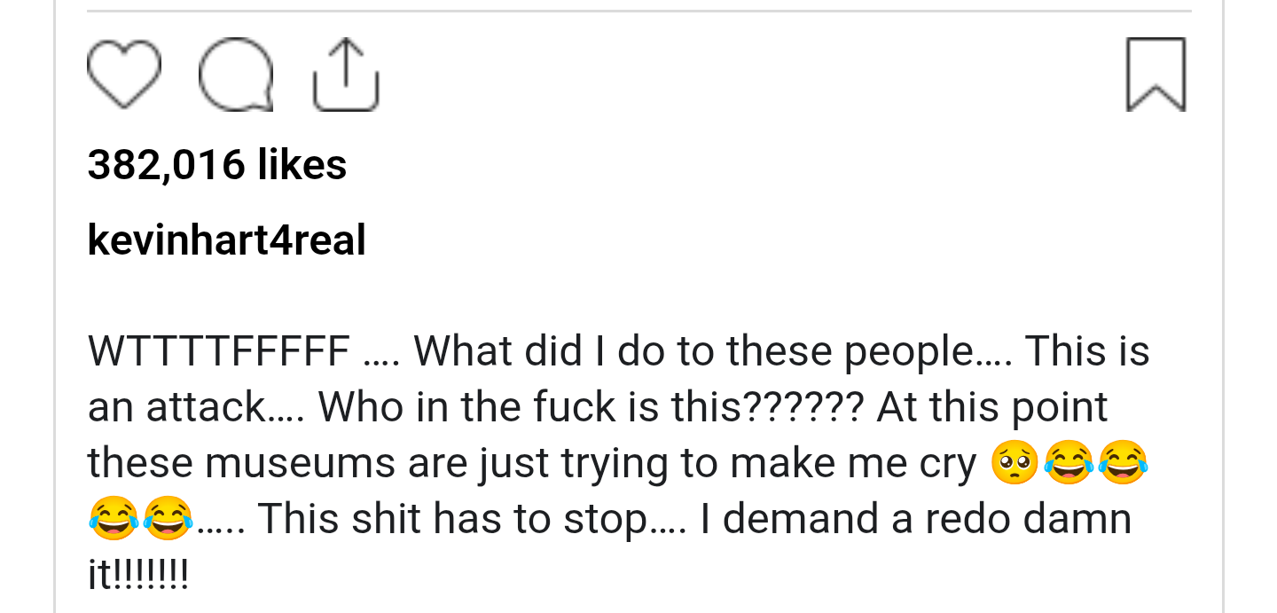Click the word 'WTTTTFFFFF' in the caption
The height and width of the screenshot is (613, 1277).
pos(218,352)
